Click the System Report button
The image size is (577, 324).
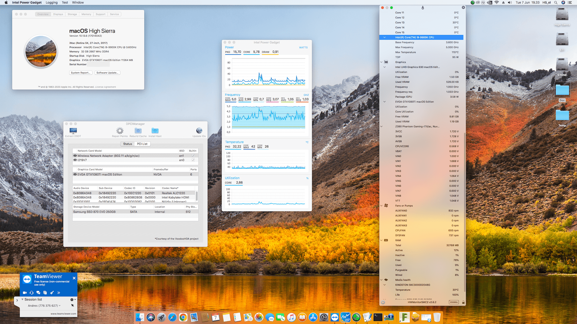click(x=81, y=73)
